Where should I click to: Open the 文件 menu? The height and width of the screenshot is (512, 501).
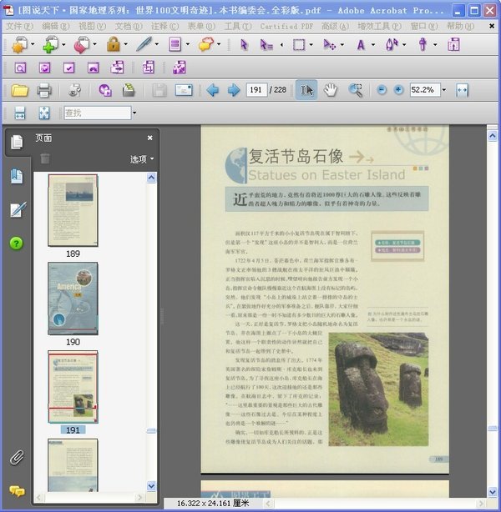[x=19, y=27]
